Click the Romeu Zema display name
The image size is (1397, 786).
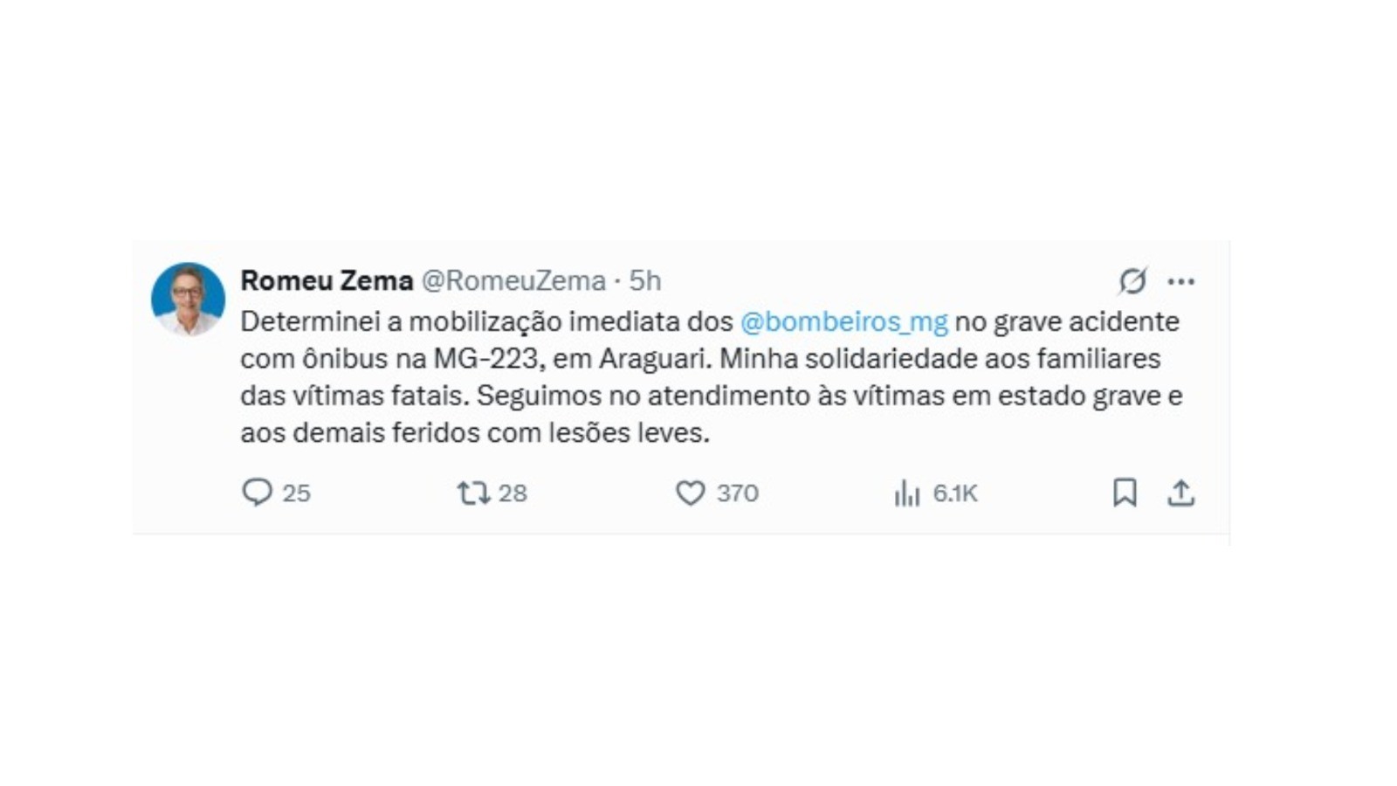click(x=327, y=280)
